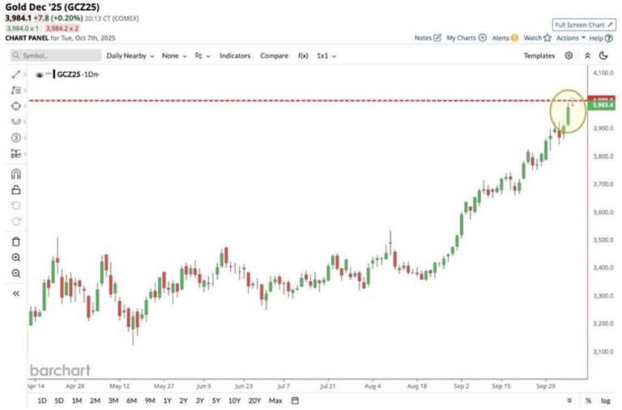The width and height of the screenshot is (622, 410).
Task: Select the 6M time range
Action: pos(132,401)
